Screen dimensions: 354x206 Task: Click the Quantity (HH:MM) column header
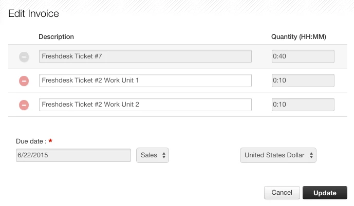point(299,36)
